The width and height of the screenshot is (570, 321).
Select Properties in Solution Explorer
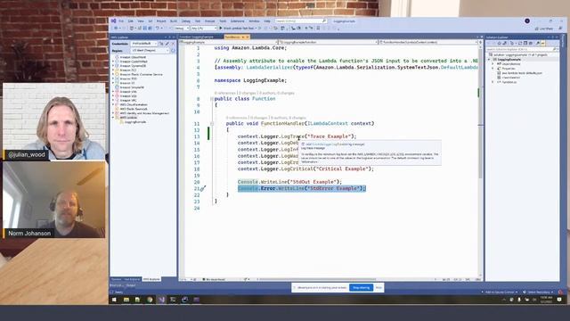coord(509,69)
